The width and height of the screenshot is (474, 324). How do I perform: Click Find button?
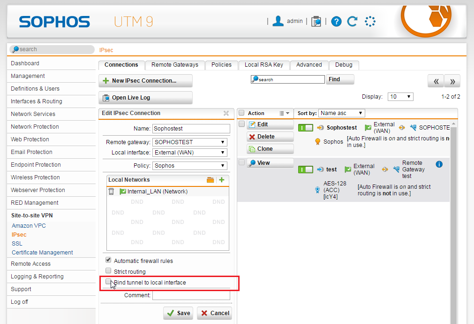tap(340, 79)
